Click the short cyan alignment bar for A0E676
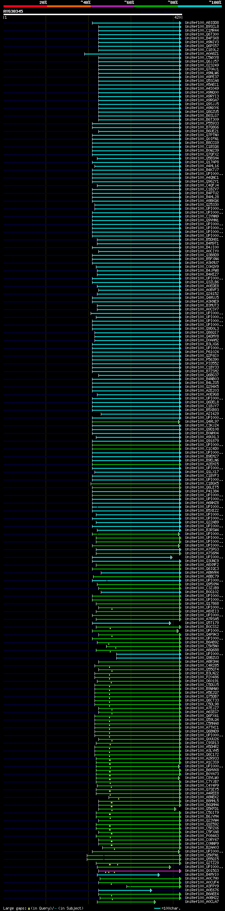Viewport: 225px width, 911px height. click(x=125, y=891)
